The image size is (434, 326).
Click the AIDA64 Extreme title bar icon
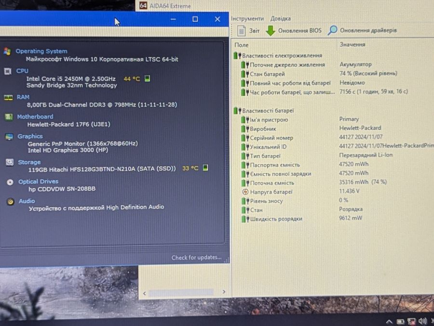coord(143,5)
